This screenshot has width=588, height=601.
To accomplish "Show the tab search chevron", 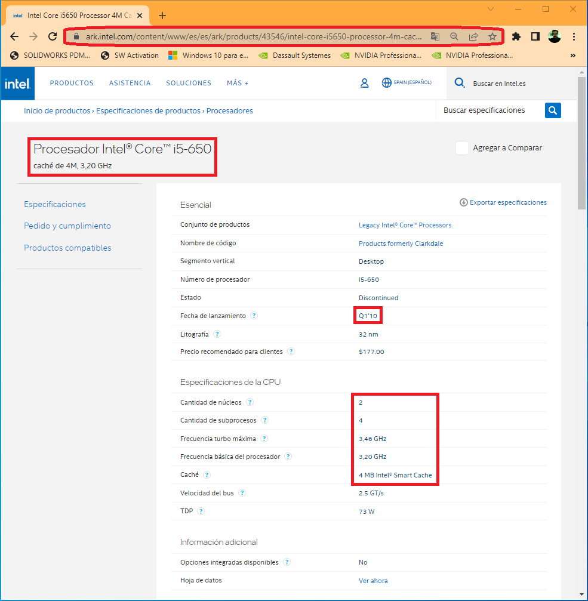I will click(x=491, y=9).
